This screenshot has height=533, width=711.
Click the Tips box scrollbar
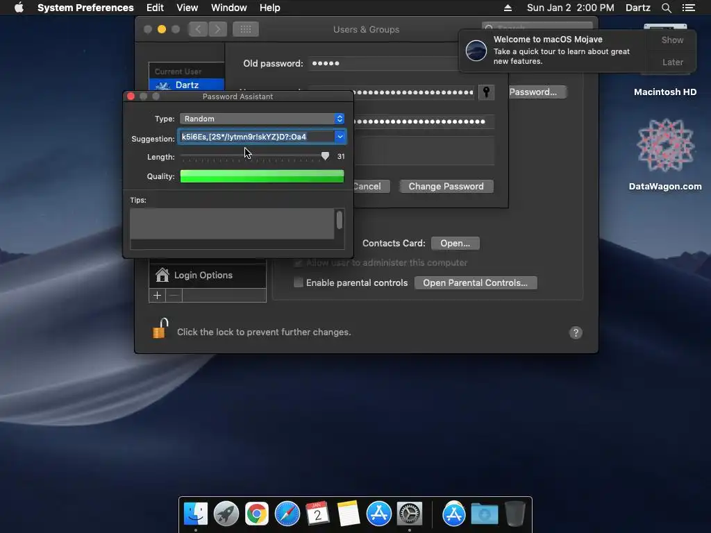coord(339,220)
